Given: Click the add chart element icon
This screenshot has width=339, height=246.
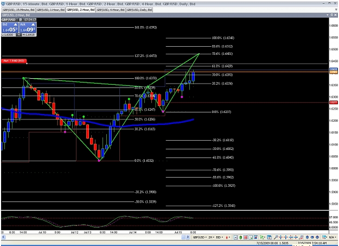Looking at the screenshot, I should (x=235, y=237).
